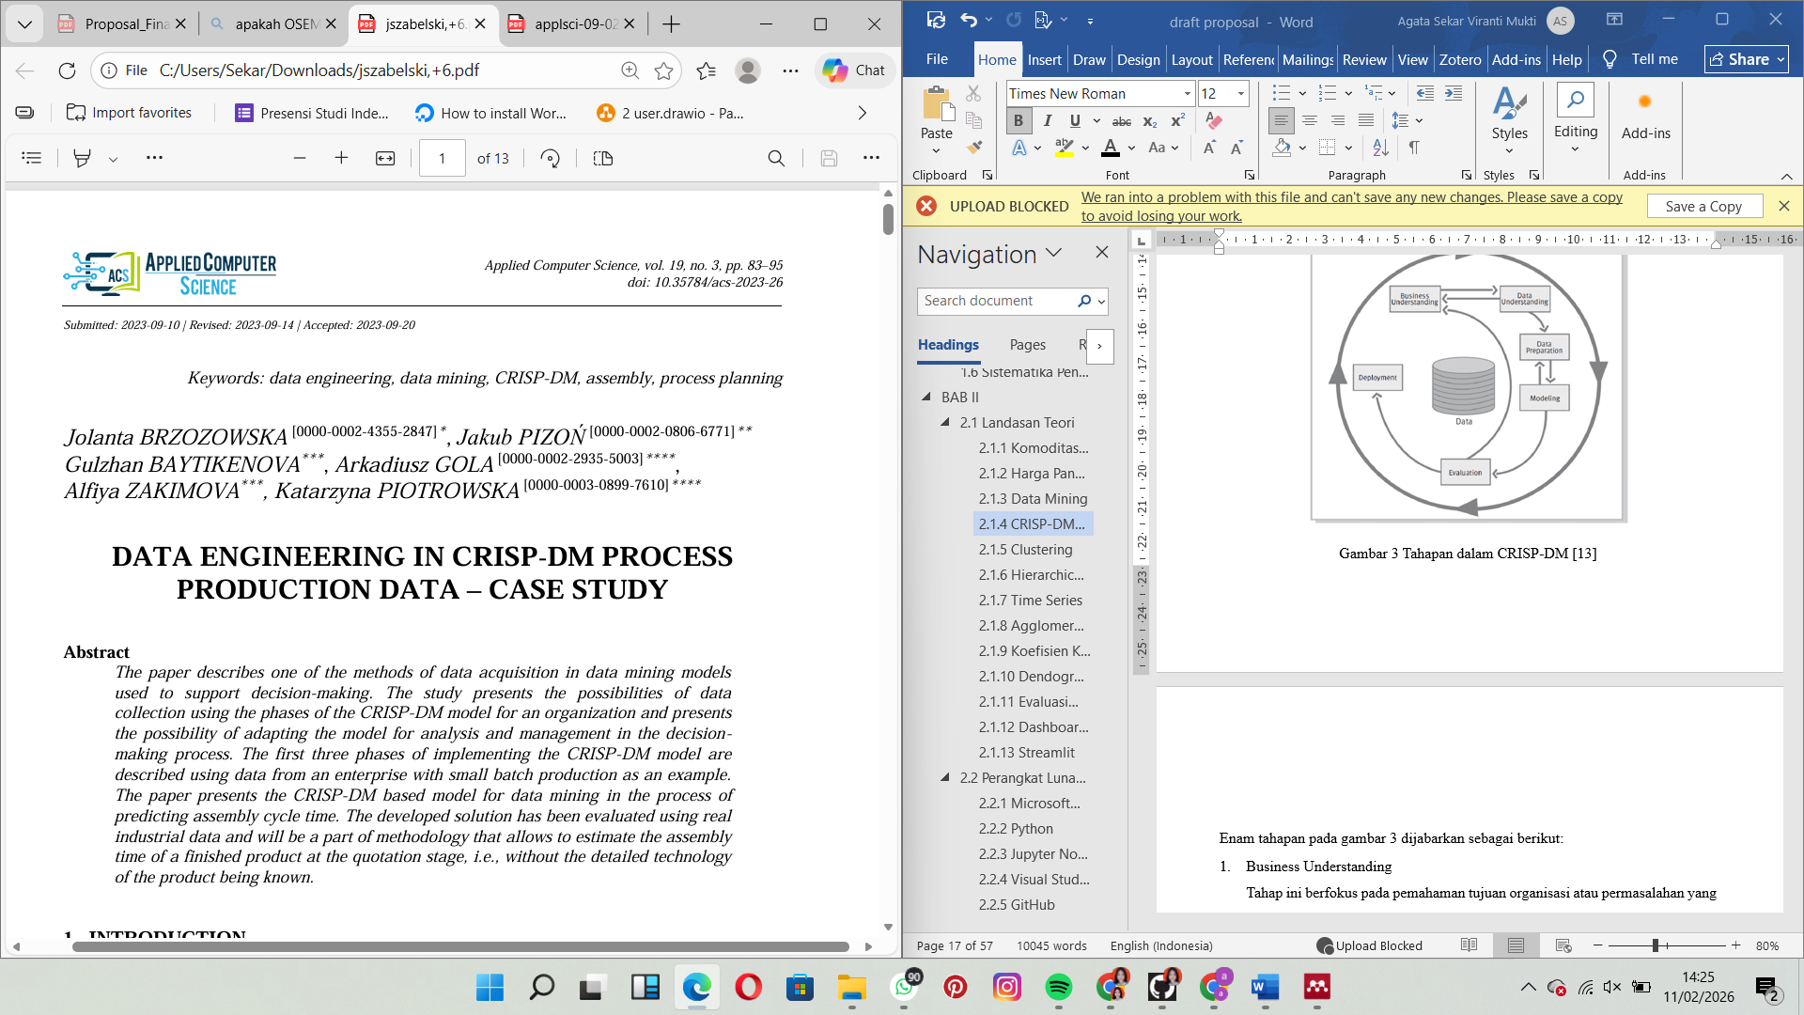This screenshot has width=1804, height=1015.
Task: Collapse the 2.2 Perangkat Lunak heading
Action: [x=945, y=778]
